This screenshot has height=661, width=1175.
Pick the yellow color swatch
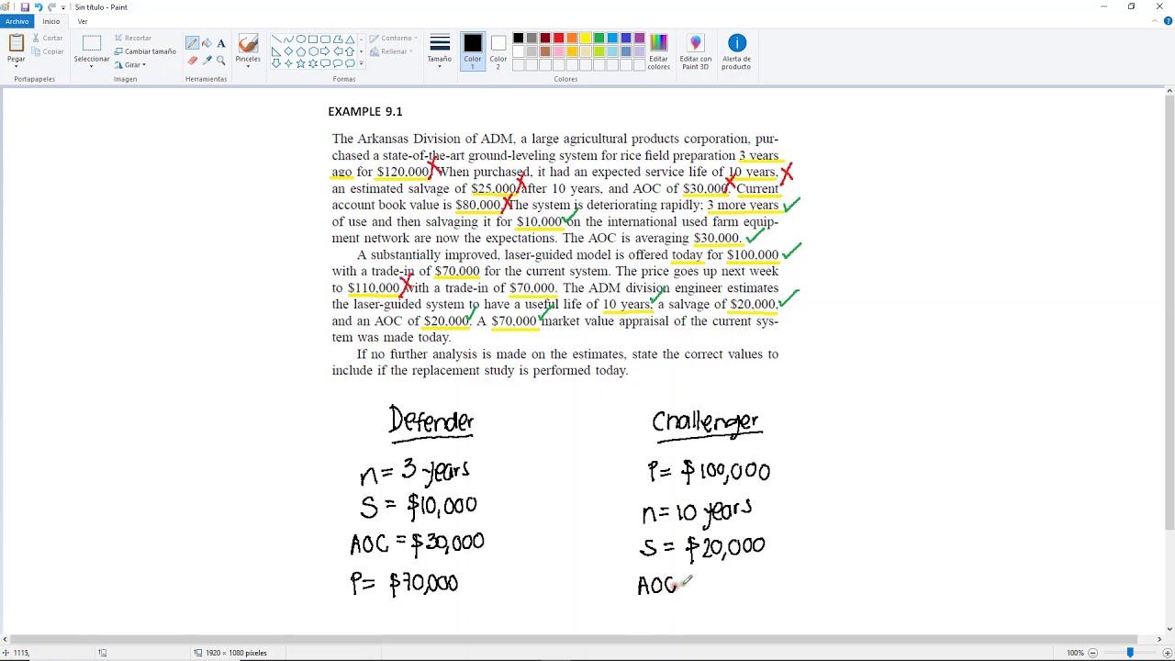click(586, 39)
